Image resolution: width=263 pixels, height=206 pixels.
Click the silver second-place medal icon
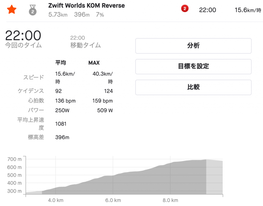[33, 10]
